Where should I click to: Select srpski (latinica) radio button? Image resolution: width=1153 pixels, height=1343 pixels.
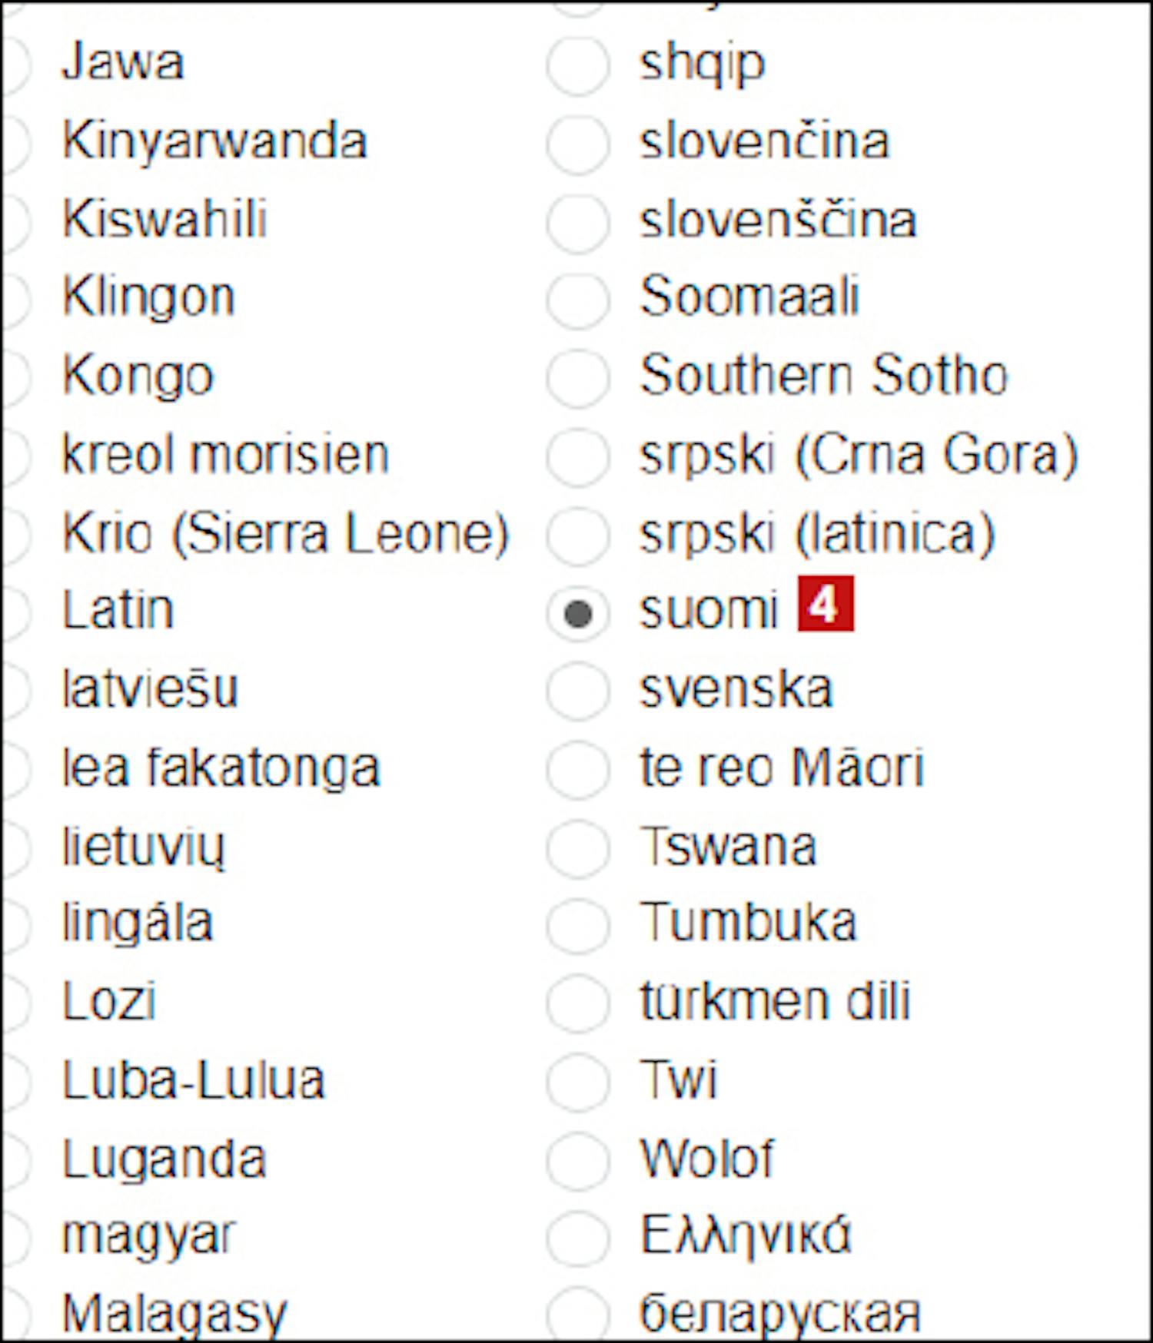(x=578, y=534)
